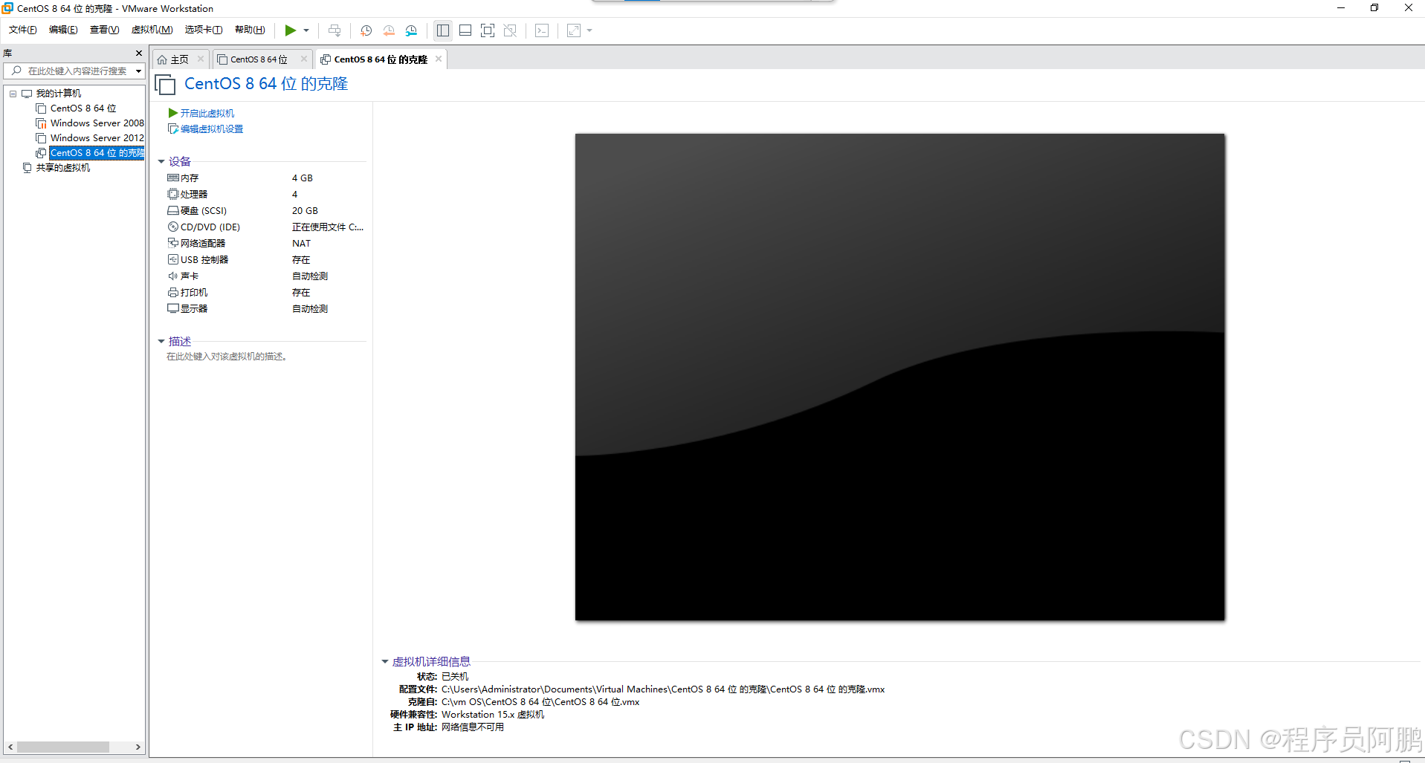Collapse the 虚拟机详细信息 section

(385, 661)
